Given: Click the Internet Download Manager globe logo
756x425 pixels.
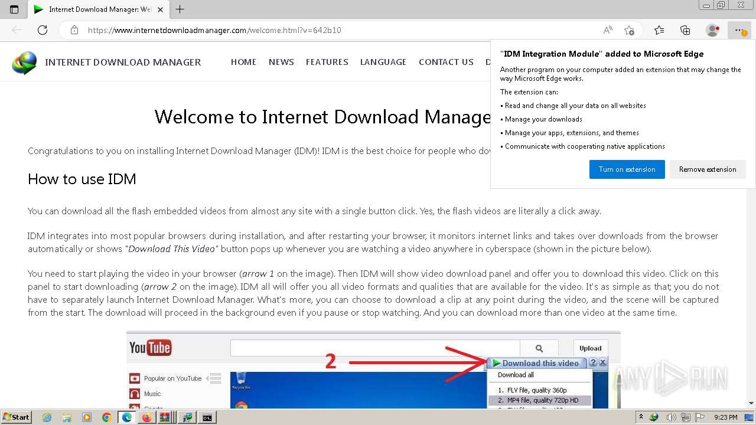Looking at the screenshot, I should 24,63.
